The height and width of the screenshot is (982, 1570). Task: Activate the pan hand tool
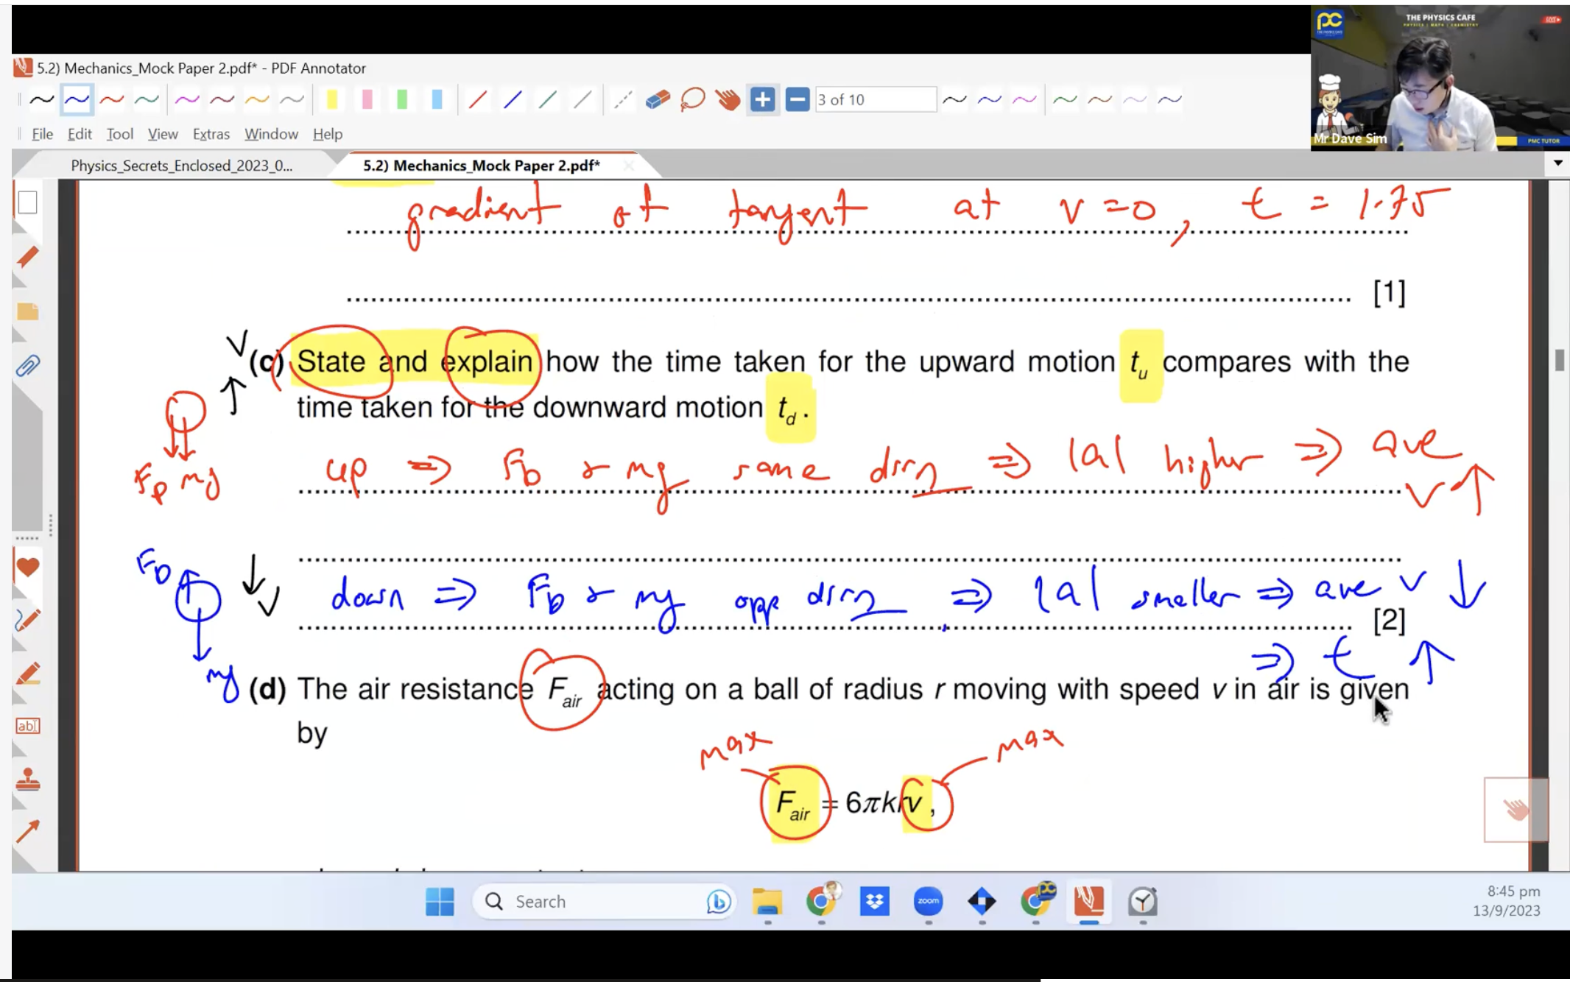(728, 99)
